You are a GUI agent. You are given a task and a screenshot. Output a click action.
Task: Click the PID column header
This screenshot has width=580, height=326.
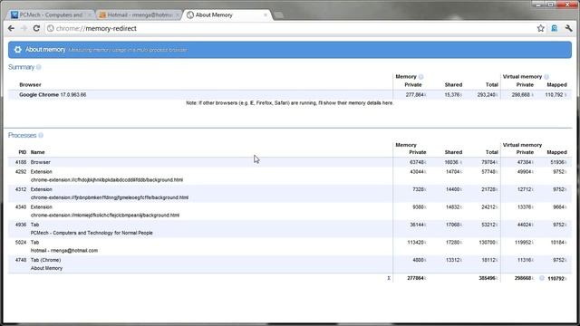coord(22,152)
